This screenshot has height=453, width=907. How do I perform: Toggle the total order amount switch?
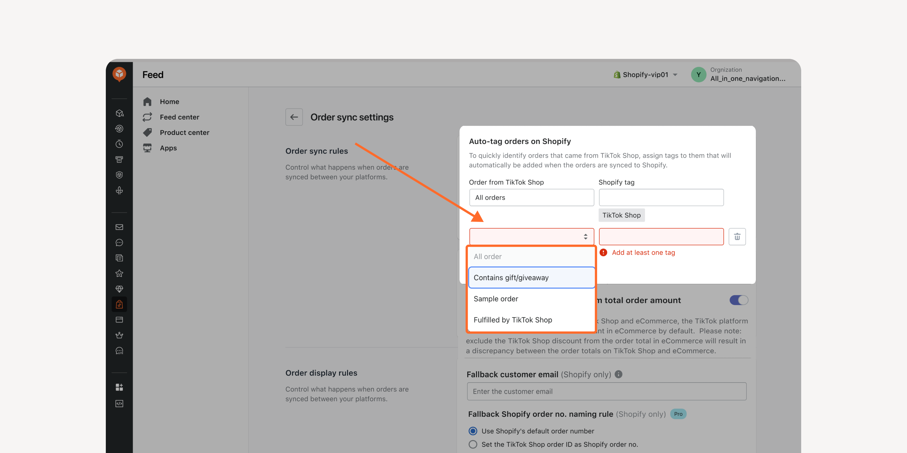[x=739, y=300]
